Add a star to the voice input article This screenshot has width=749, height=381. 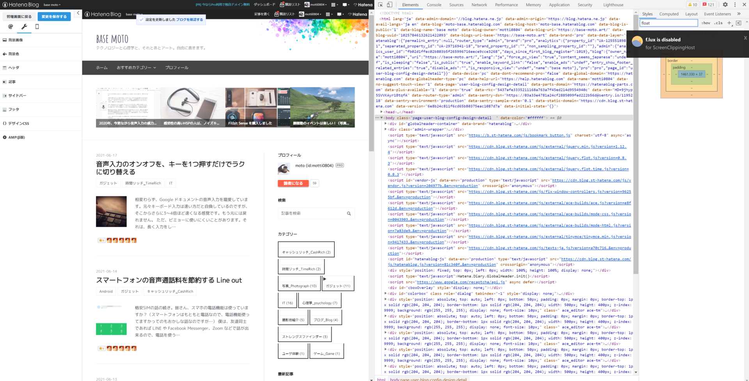(x=101, y=240)
